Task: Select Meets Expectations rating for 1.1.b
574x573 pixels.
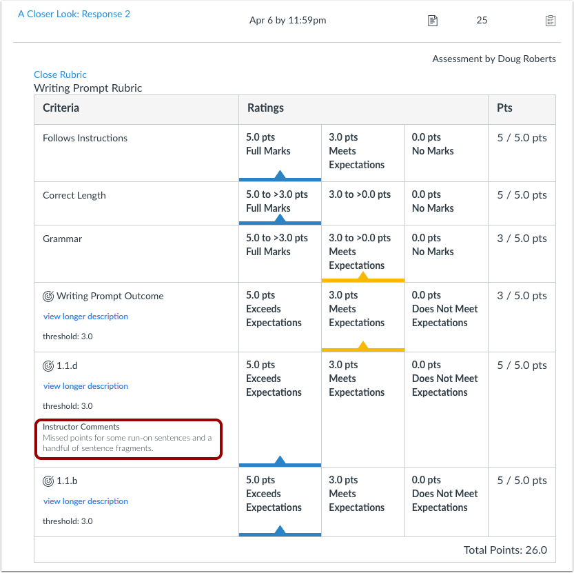Action: coord(362,494)
